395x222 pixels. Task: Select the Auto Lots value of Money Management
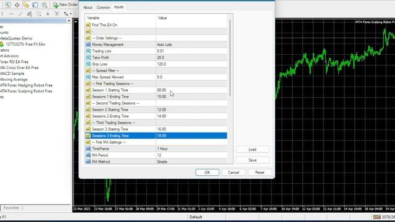pos(191,44)
